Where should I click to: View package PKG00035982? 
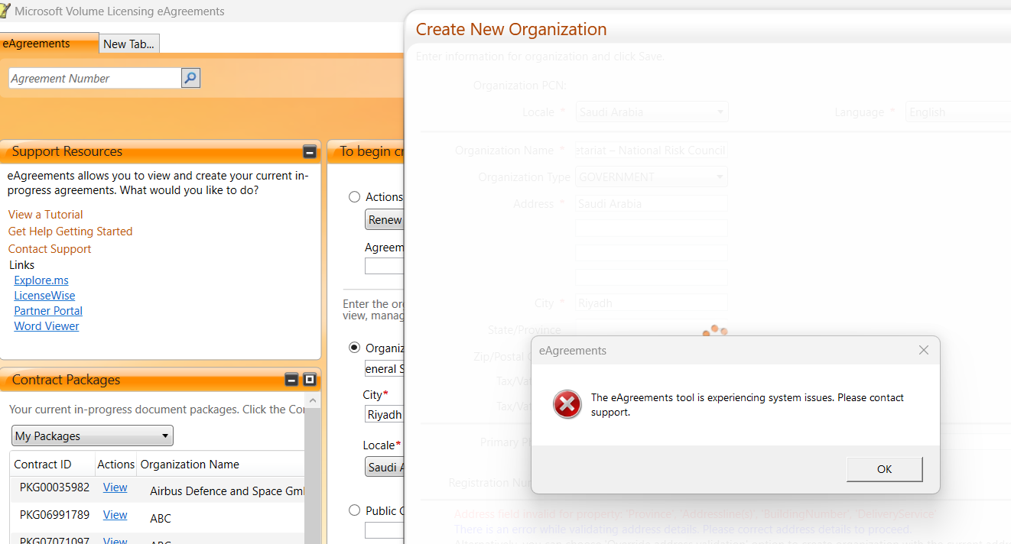point(115,487)
